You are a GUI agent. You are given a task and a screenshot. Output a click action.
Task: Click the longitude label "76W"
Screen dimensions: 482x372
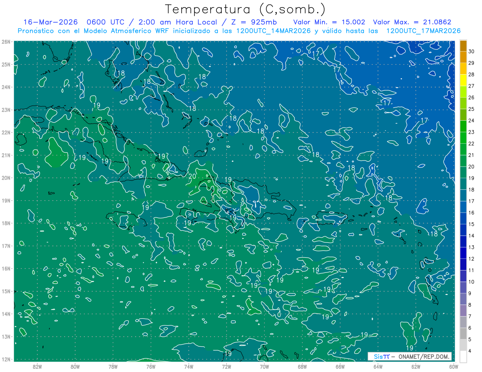[x=151, y=366]
